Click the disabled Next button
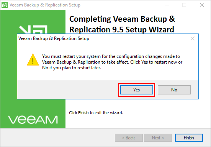The width and height of the screenshot is (211, 147). 158,137
